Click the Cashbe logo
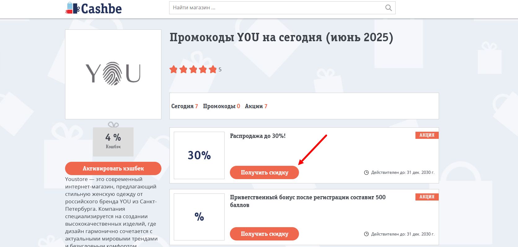 93,8
